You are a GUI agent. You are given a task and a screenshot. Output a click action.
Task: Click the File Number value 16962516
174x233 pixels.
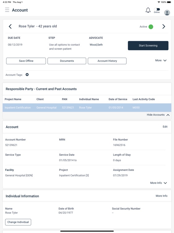[119, 145]
